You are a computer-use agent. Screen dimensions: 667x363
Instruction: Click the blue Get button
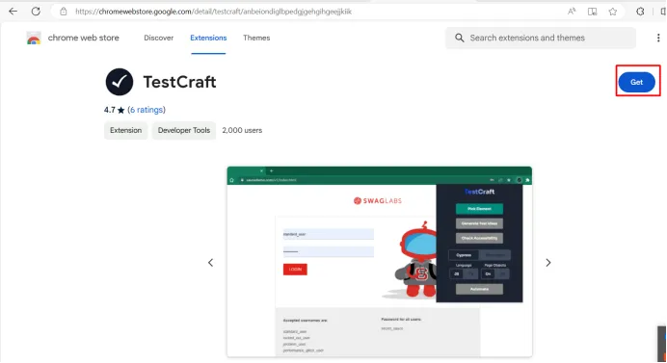637,82
